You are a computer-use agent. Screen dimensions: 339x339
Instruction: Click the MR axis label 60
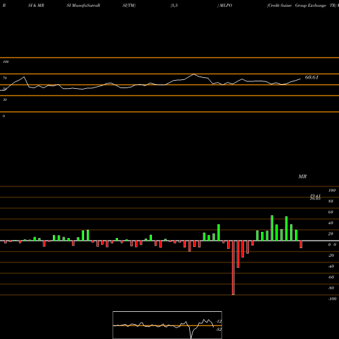click(x=331, y=212)
